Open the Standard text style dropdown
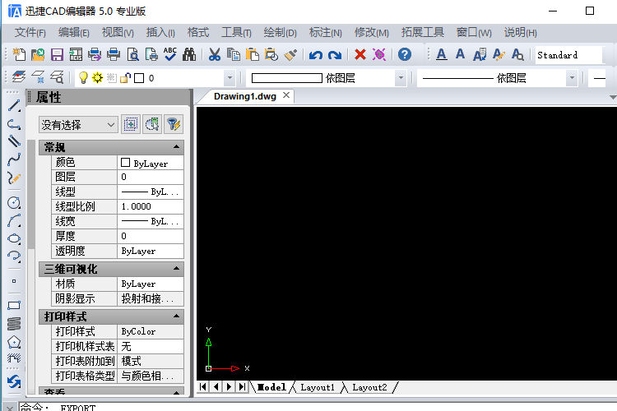The height and width of the screenshot is (411, 617). [569, 55]
